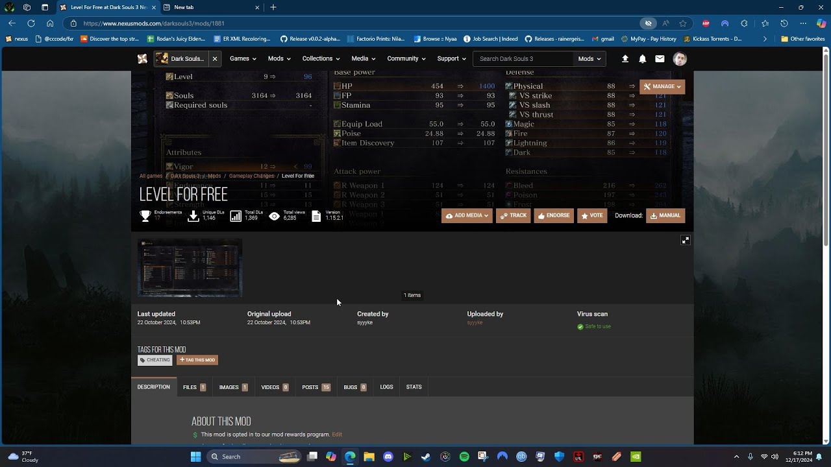Open the Adblock Plus extension icon
Image resolution: width=831 pixels, height=467 pixels.
tap(706, 23)
